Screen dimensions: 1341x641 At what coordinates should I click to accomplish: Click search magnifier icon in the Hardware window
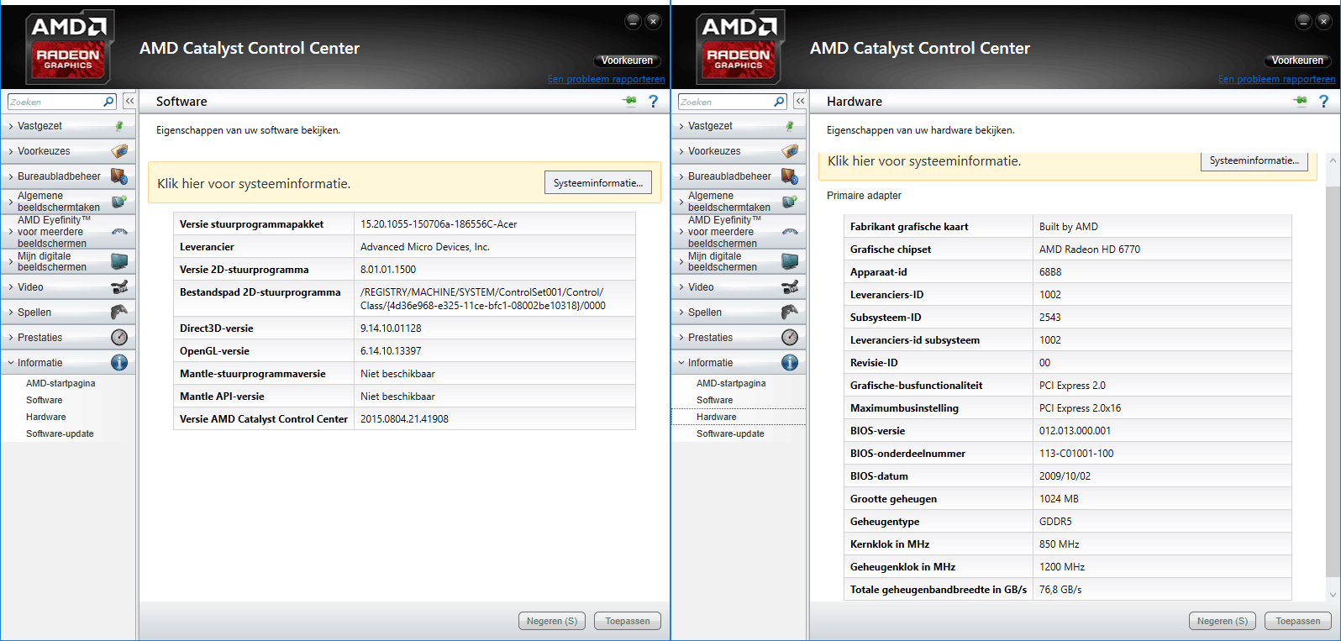(x=779, y=102)
